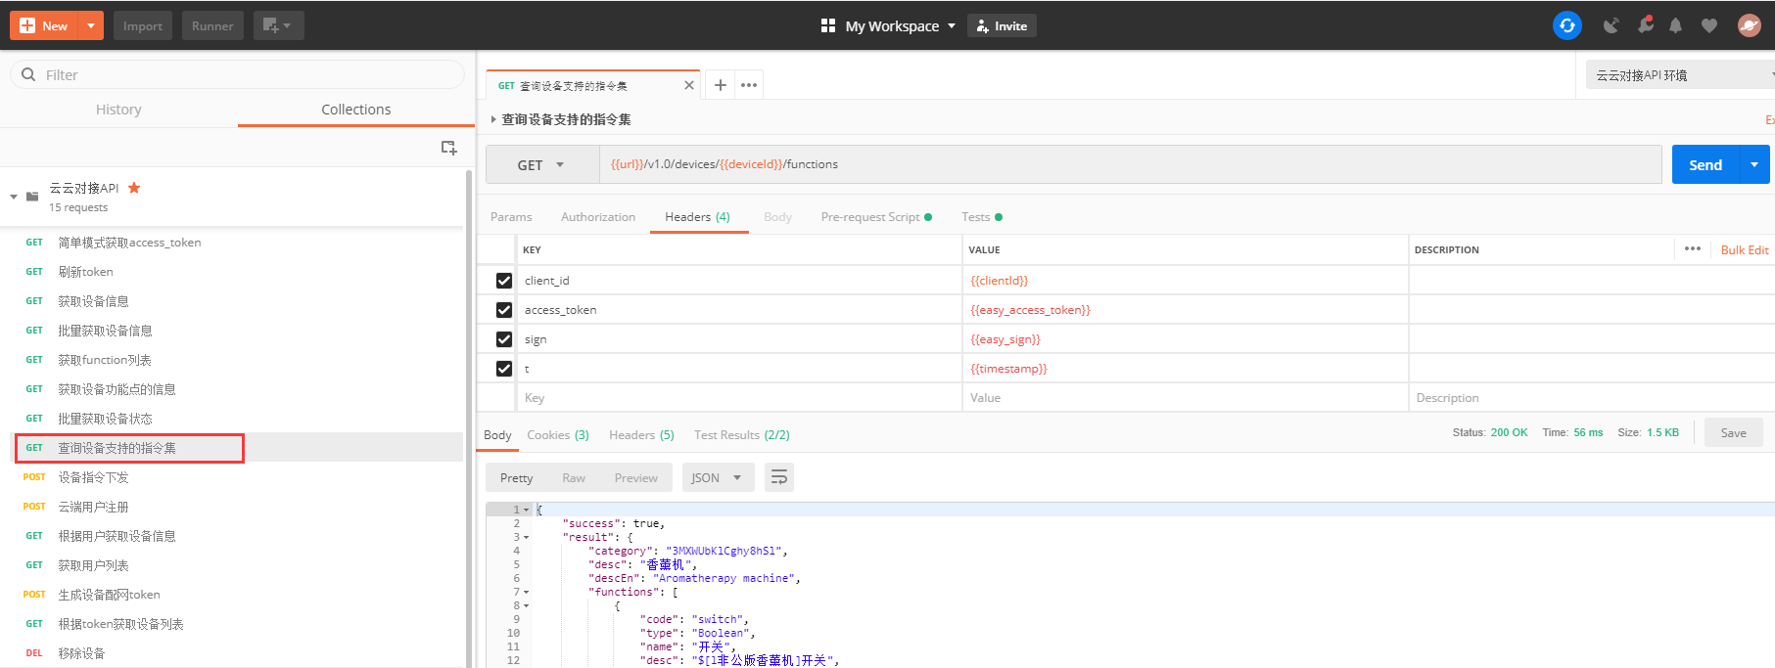Add a new request tab with plus icon

pyautogui.click(x=720, y=85)
